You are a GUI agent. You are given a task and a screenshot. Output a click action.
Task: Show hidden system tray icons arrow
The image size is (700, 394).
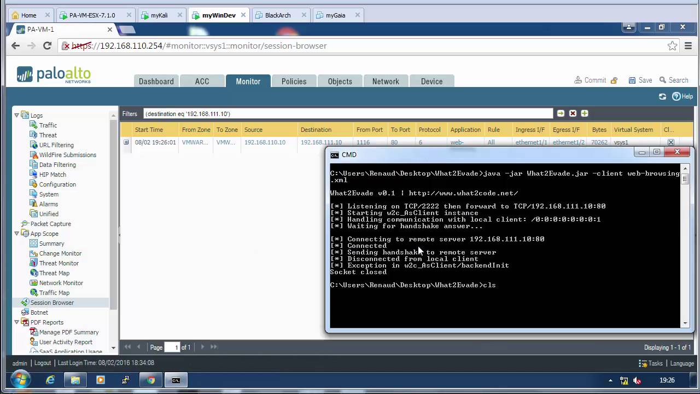(610, 380)
